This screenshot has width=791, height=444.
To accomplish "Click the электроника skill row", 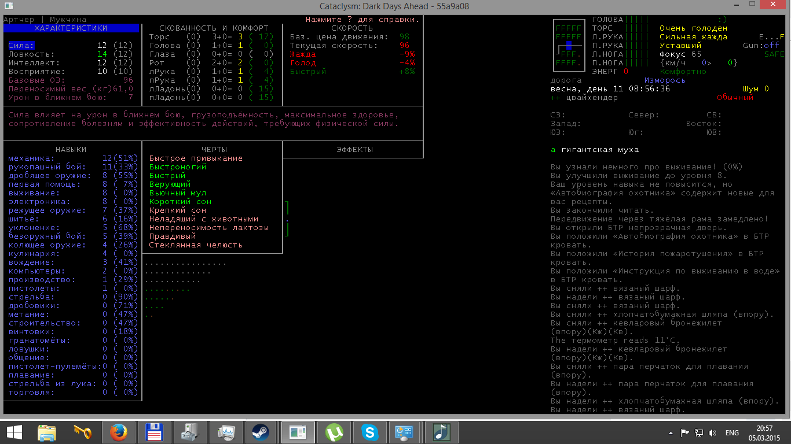I will point(73,201).
